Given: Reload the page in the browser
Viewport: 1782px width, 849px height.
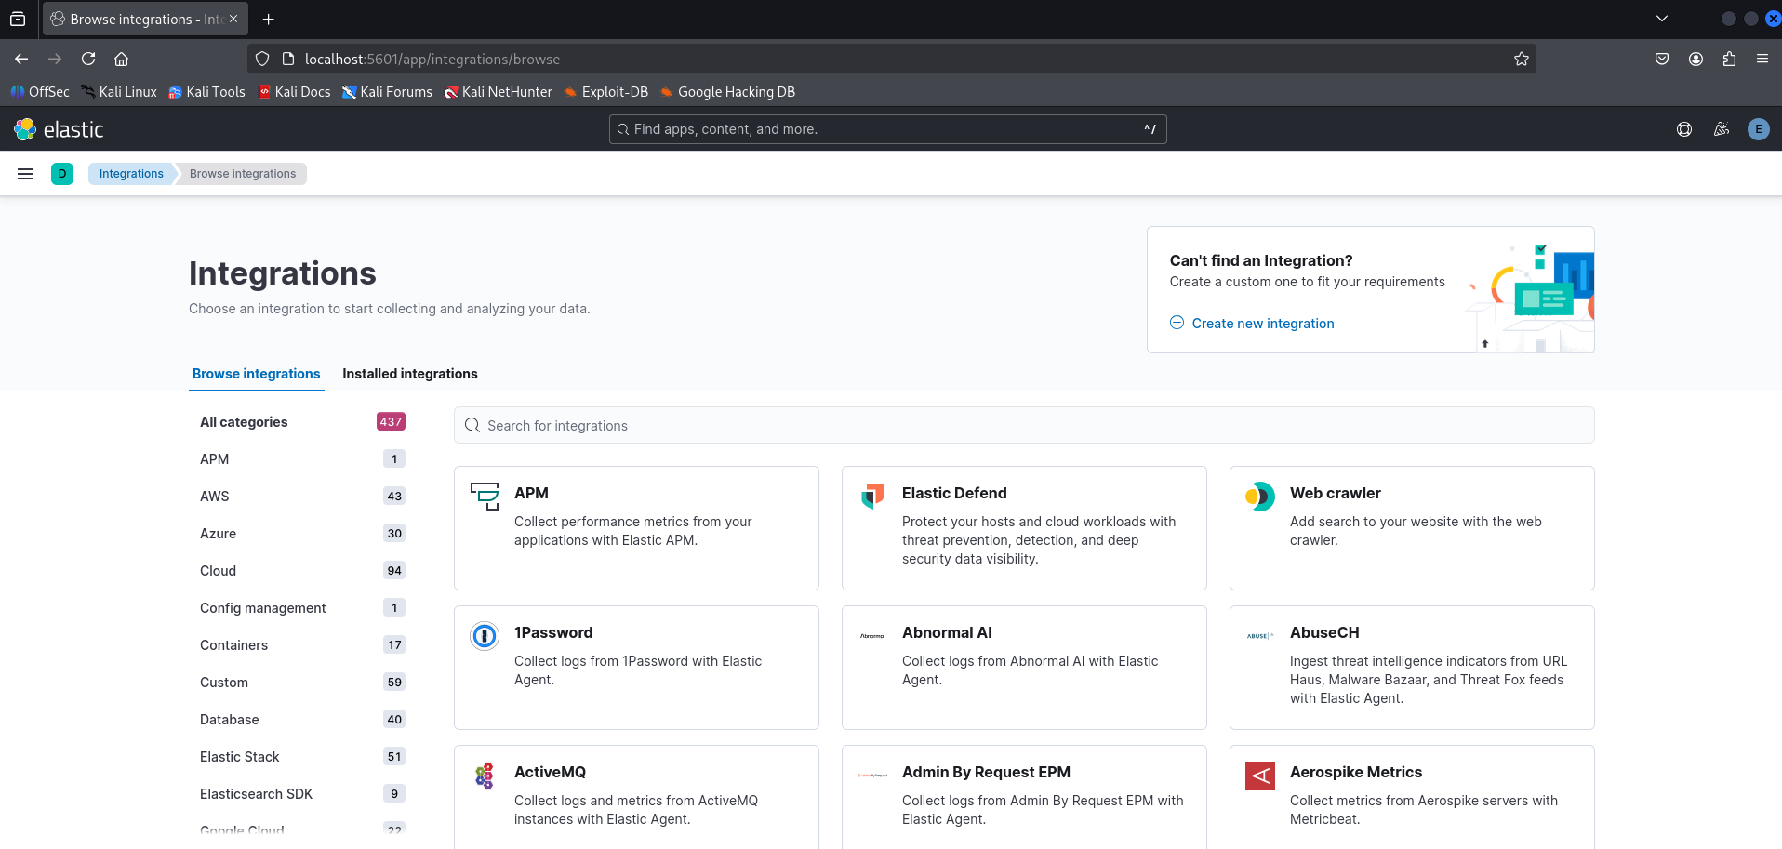Looking at the screenshot, I should 88,59.
